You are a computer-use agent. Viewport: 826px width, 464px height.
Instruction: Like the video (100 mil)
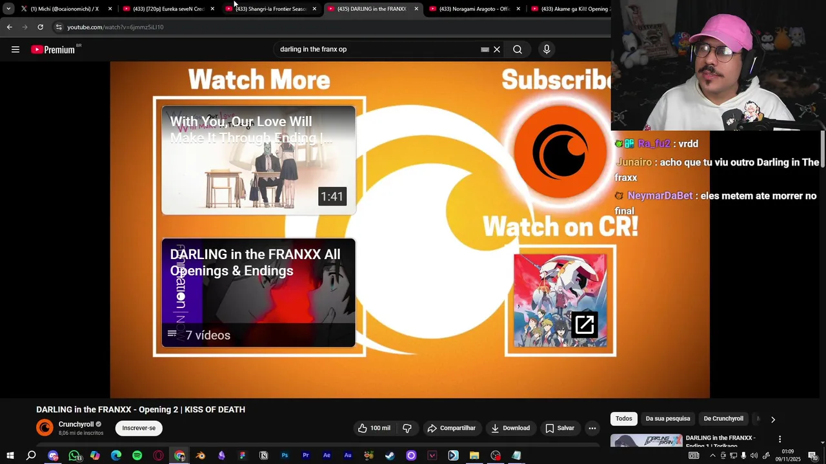pyautogui.click(x=374, y=428)
